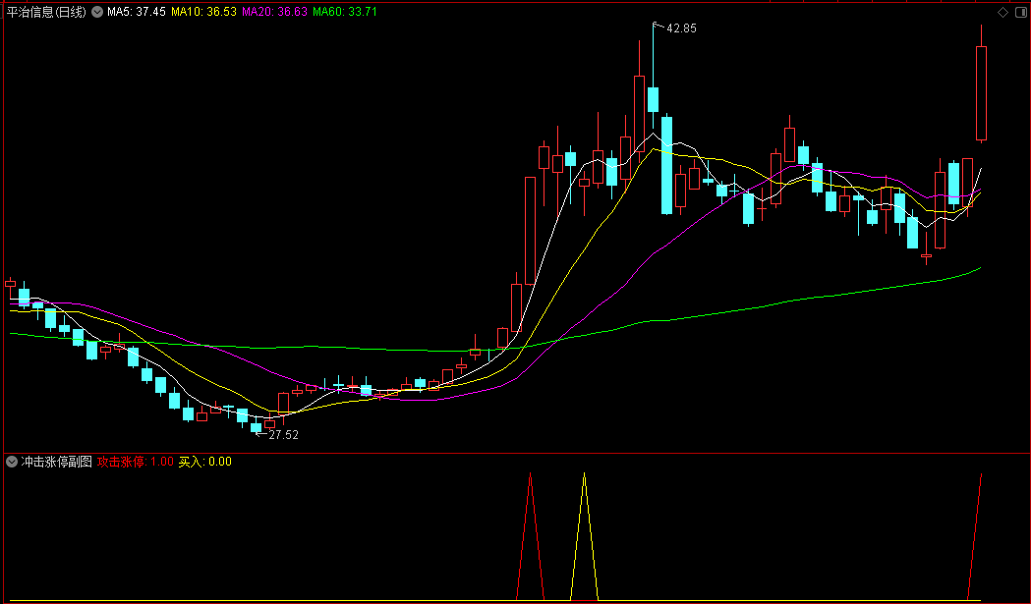Click the 买入: 0.00 indicator value

click(x=205, y=462)
